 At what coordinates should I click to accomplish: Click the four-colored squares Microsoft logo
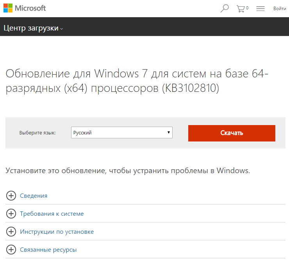point(8,8)
